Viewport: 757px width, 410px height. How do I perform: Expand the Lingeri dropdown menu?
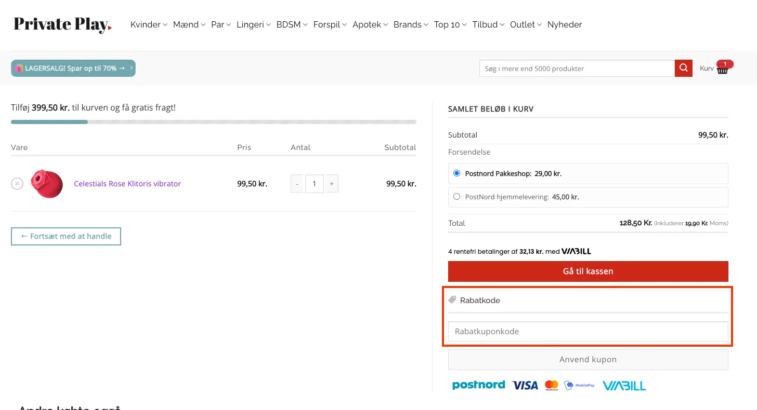coord(254,24)
